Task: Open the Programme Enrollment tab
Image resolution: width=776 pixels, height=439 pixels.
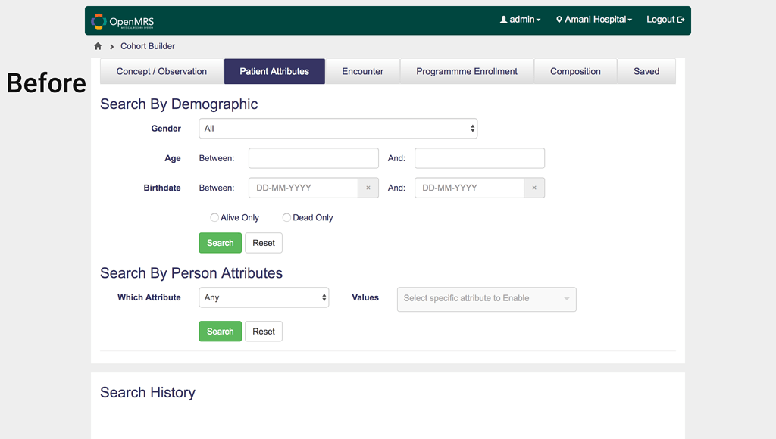Action: tap(467, 71)
